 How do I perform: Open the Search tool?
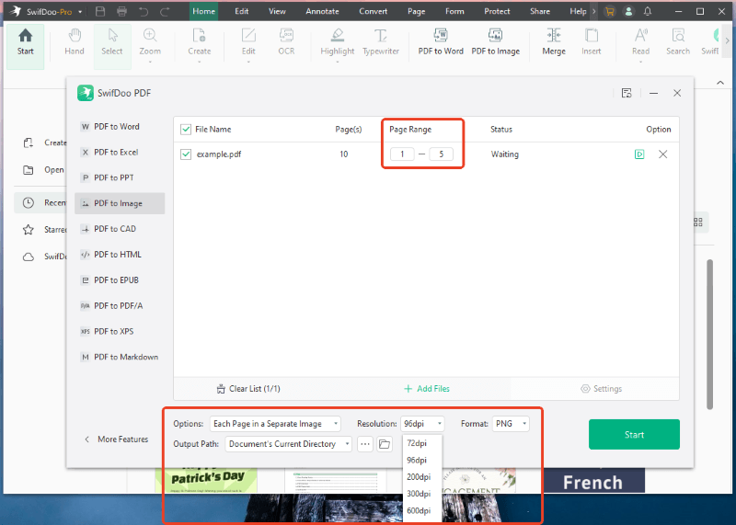[678, 42]
